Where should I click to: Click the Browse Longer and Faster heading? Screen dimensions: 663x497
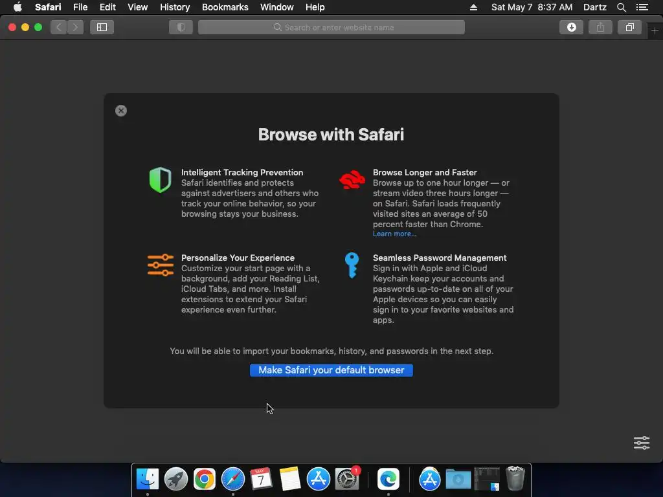click(x=425, y=172)
